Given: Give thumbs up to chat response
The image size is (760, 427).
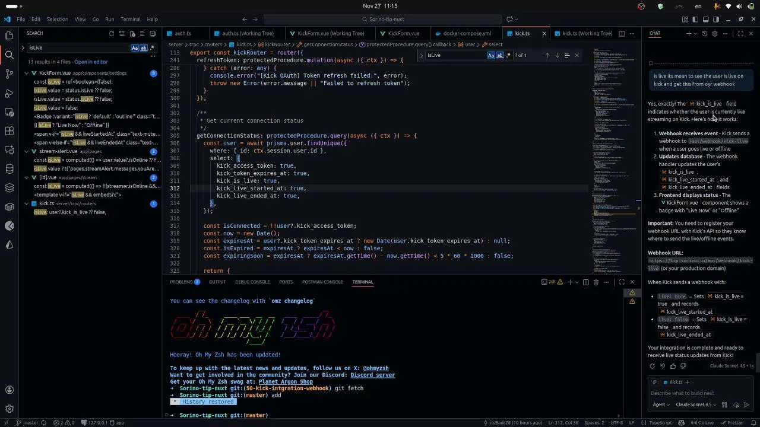Looking at the screenshot, I should coord(673,366).
